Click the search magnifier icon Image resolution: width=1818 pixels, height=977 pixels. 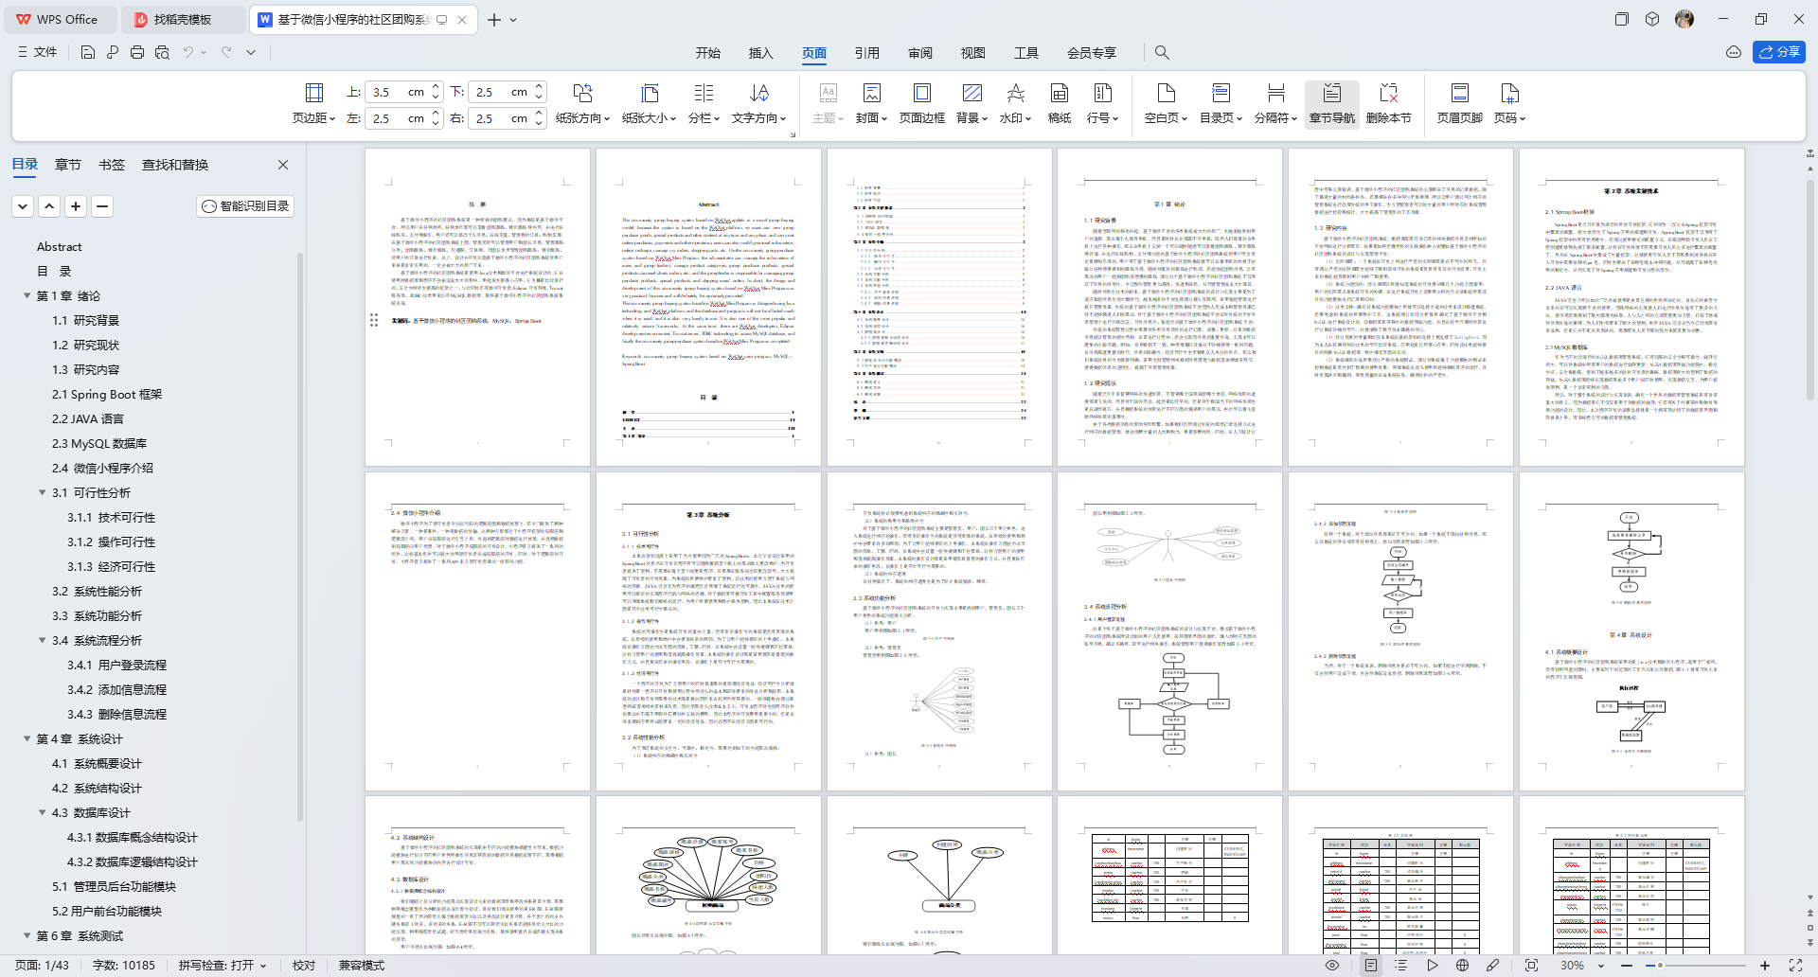pyautogui.click(x=1162, y=52)
